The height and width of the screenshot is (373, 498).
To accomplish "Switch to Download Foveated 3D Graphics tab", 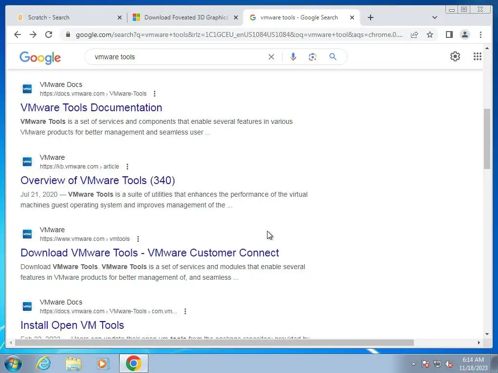I will pos(186,17).
